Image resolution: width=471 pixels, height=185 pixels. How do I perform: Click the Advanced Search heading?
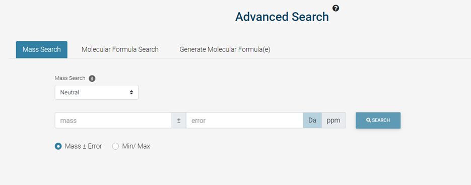click(282, 17)
